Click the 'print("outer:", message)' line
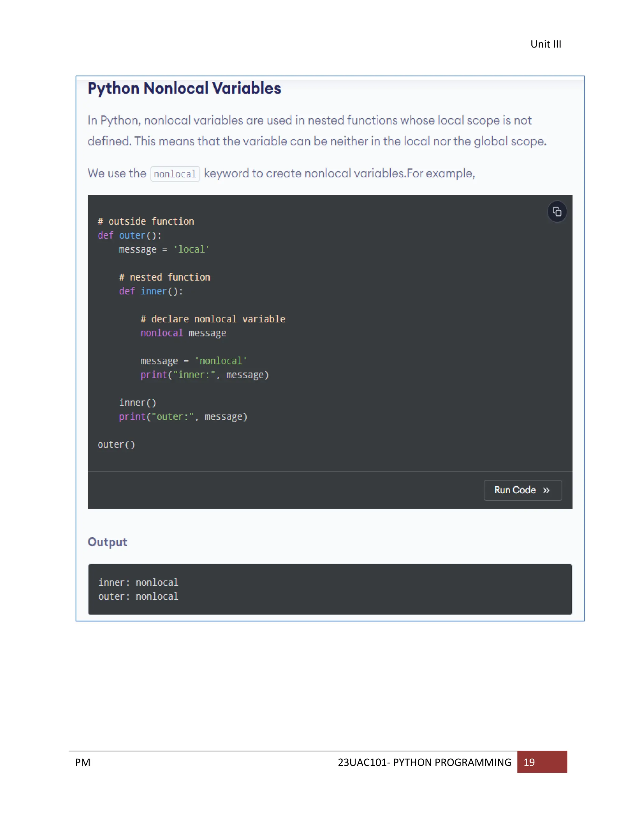This screenshot has height=823, width=636. coord(183,417)
